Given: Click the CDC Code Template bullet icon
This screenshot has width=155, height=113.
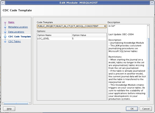Looking at the screenshot, I should 5,37.
